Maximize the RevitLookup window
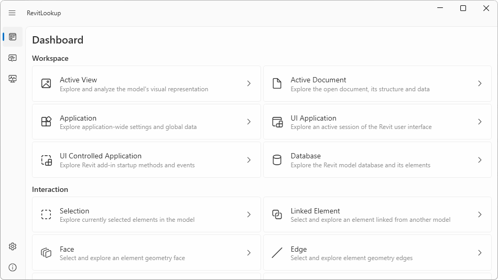This screenshot has height=280, width=498. pyautogui.click(x=463, y=8)
